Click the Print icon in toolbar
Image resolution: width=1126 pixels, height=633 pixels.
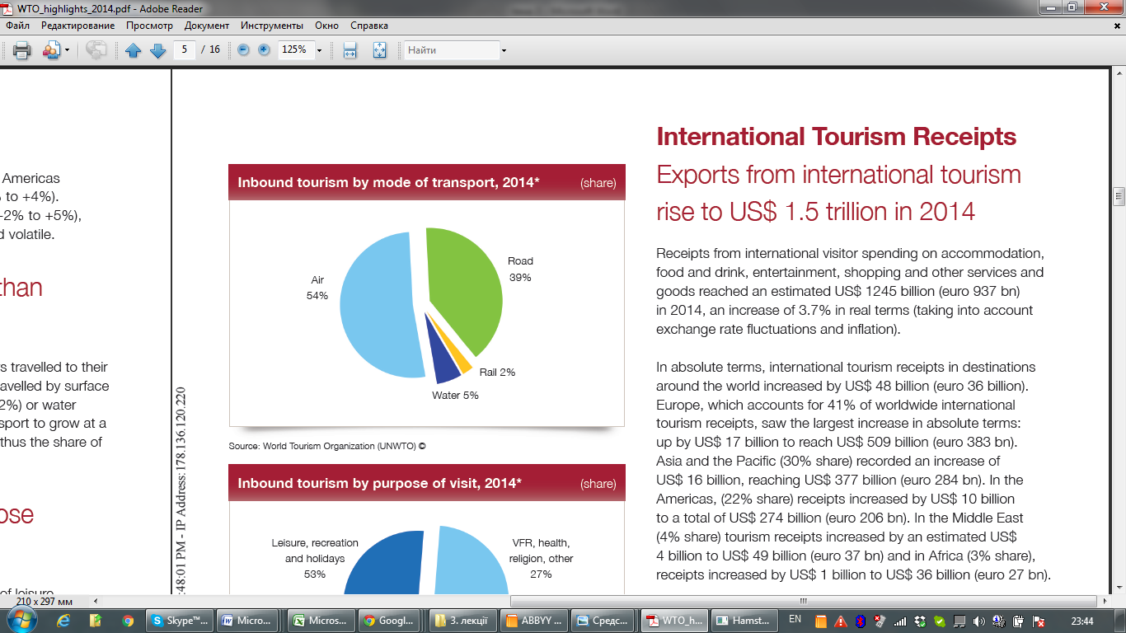coord(21,50)
